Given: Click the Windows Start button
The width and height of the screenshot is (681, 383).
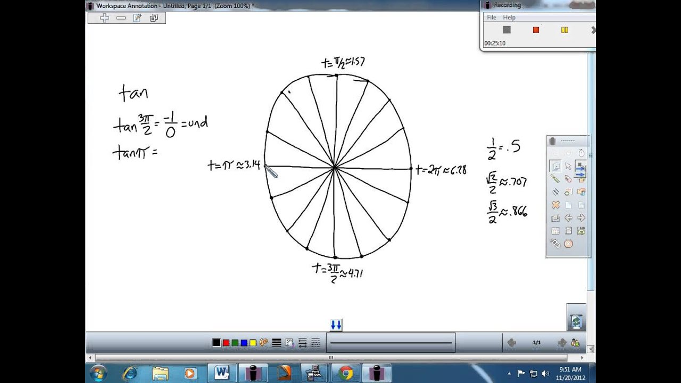Looking at the screenshot, I should pyautogui.click(x=99, y=373).
